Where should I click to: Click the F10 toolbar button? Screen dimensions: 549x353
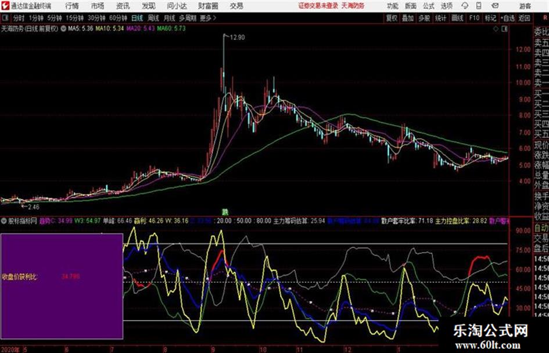[474, 18]
